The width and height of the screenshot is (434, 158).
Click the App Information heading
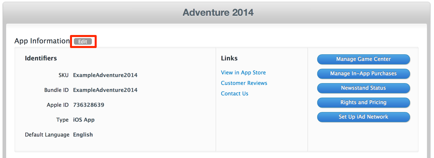coord(42,41)
